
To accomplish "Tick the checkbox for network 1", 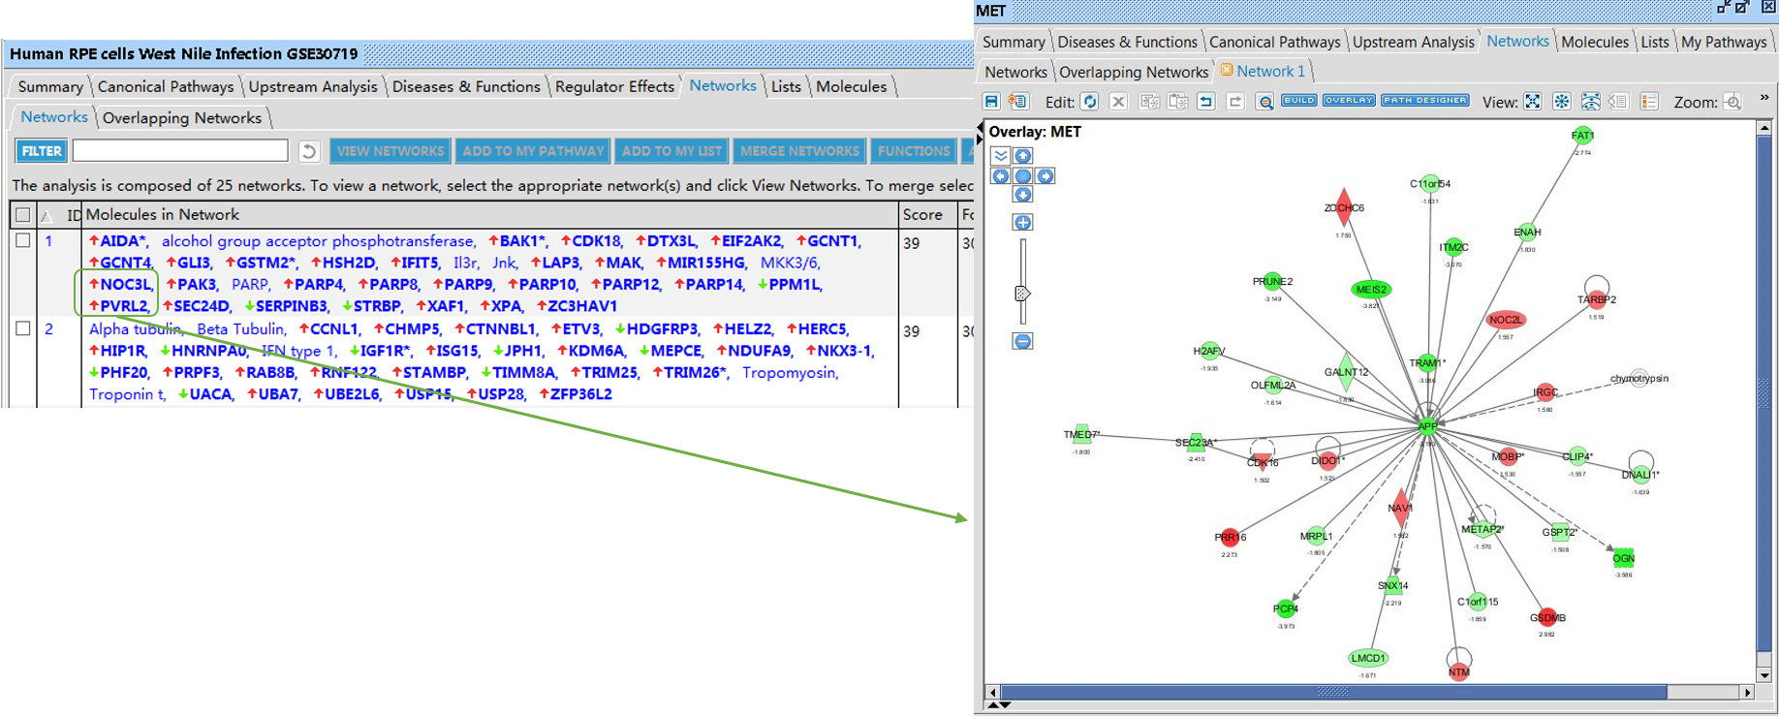I will 23,241.
